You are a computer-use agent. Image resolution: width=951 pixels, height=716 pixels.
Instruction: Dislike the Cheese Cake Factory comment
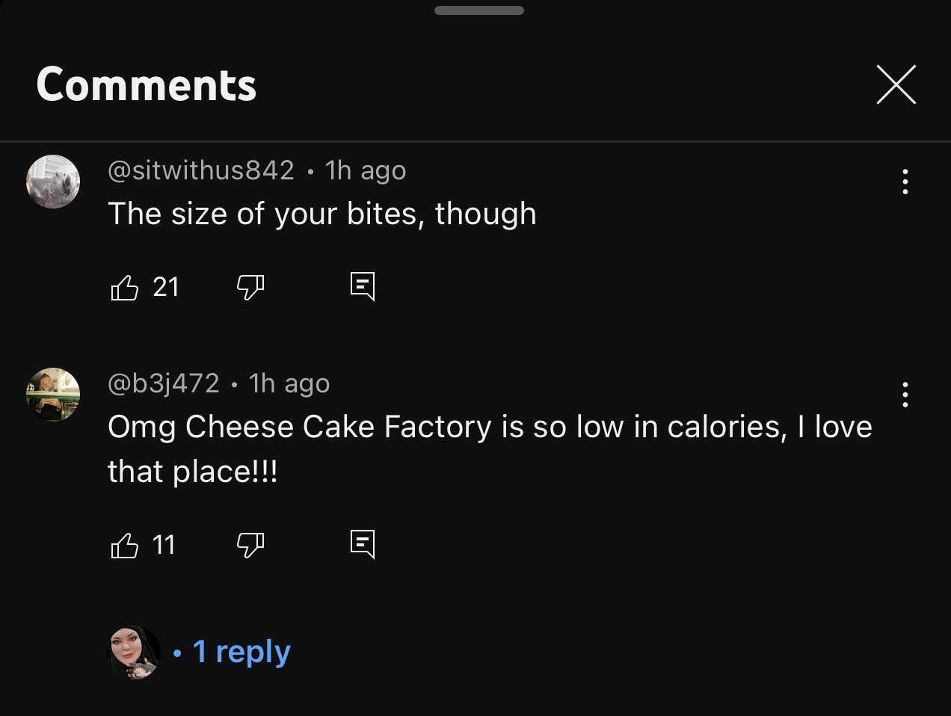[x=250, y=545]
